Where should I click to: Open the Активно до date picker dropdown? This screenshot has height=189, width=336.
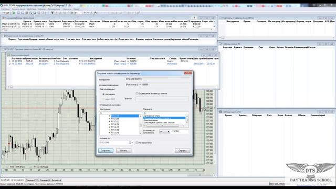coord(131,143)
